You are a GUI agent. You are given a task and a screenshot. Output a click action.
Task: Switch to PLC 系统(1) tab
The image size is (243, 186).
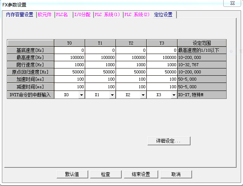(108, 15)
